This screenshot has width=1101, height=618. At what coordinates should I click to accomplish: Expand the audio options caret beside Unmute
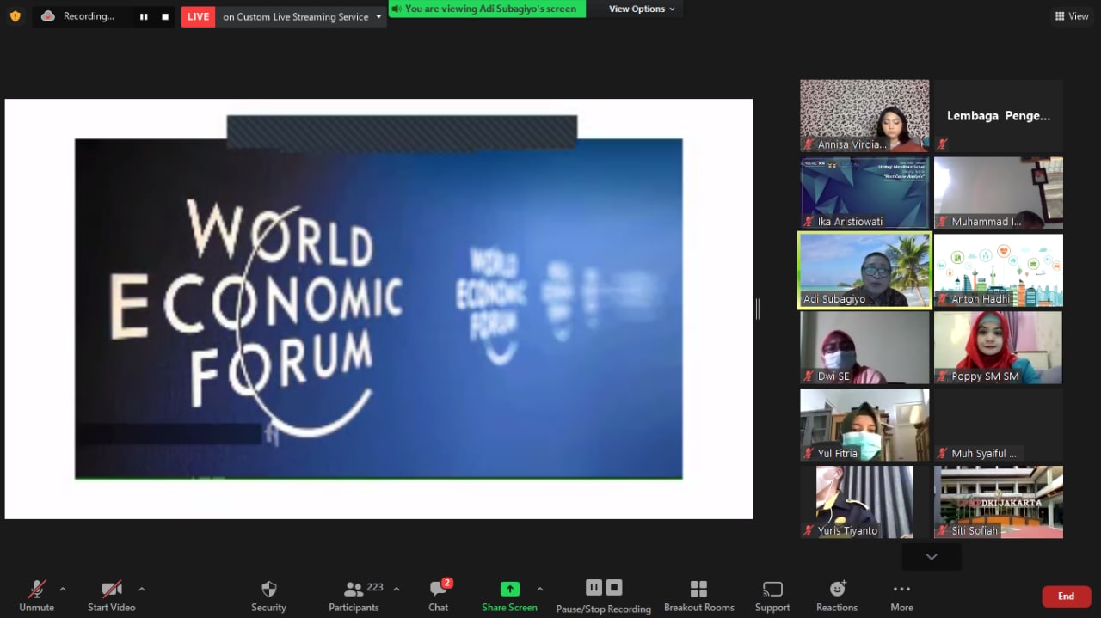(x=63, y=589)
